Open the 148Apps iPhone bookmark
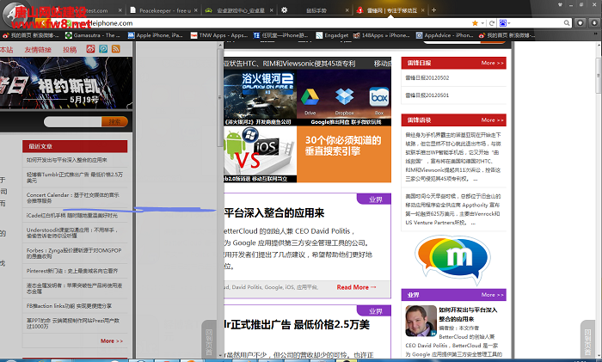 (x=382, y=35)
